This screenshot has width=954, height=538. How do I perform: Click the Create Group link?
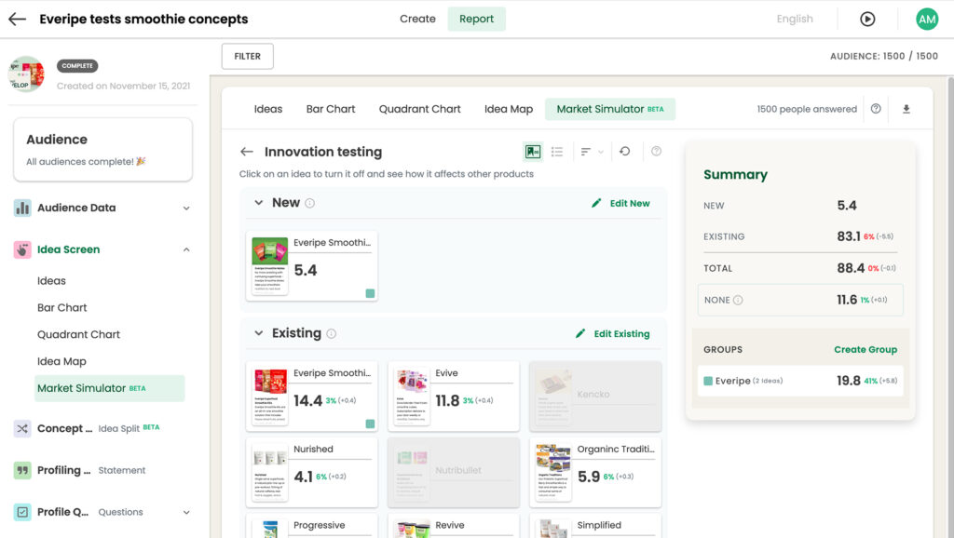click(865, 350)
